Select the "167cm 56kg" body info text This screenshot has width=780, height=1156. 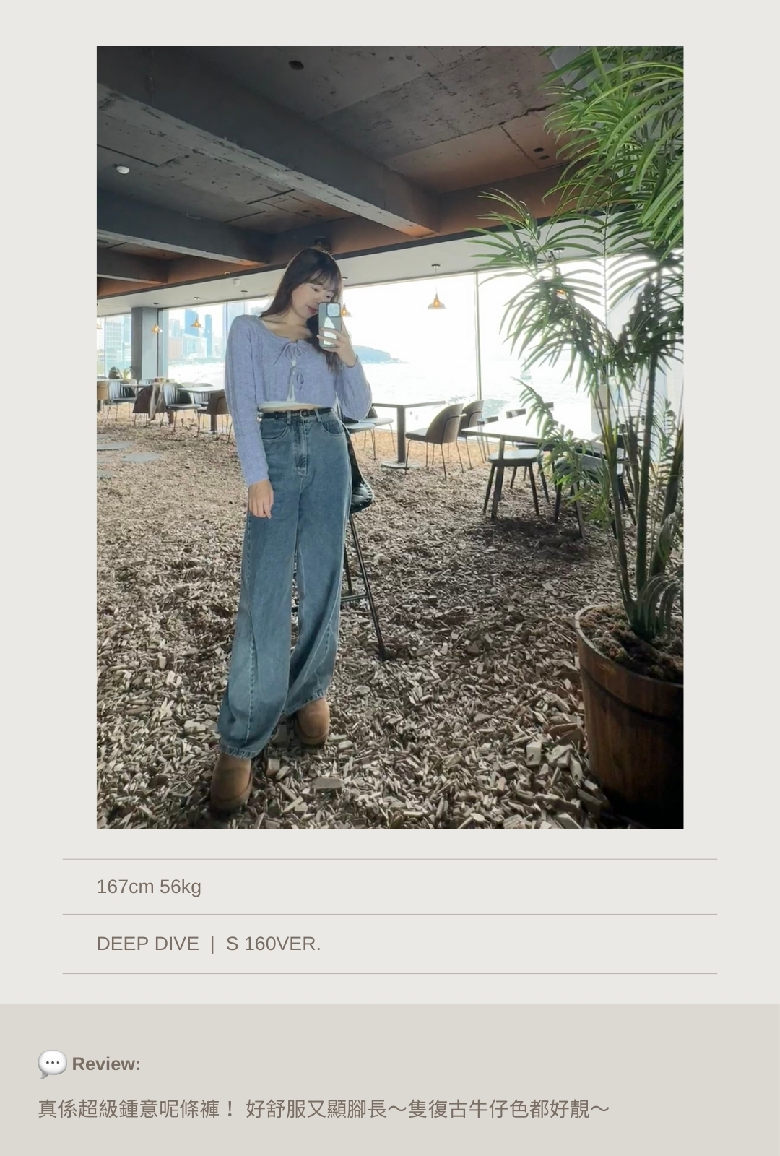tap(149, 887)
